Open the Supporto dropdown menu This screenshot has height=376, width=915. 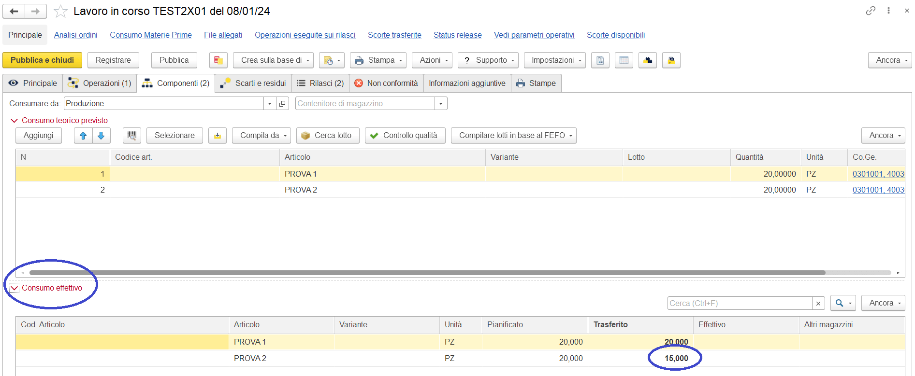pyautogui.click(x=488, y=60)
